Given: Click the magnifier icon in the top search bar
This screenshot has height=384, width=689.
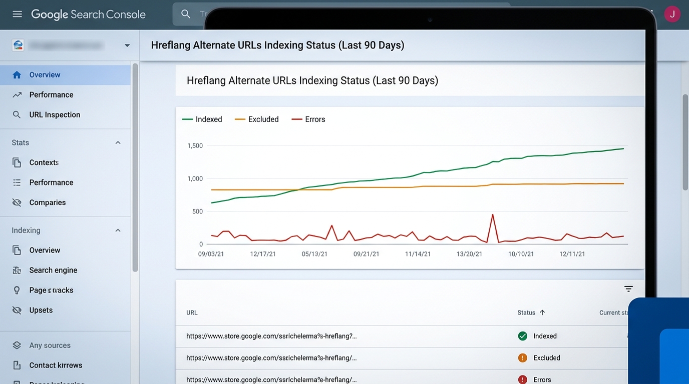Looking at the screenshot, I should click(186, 14).
